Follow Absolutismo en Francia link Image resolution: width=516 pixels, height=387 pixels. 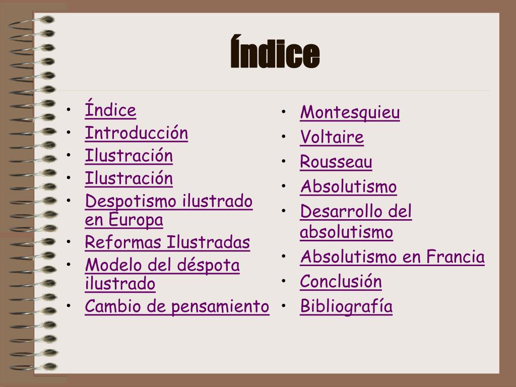coord(392,256)
